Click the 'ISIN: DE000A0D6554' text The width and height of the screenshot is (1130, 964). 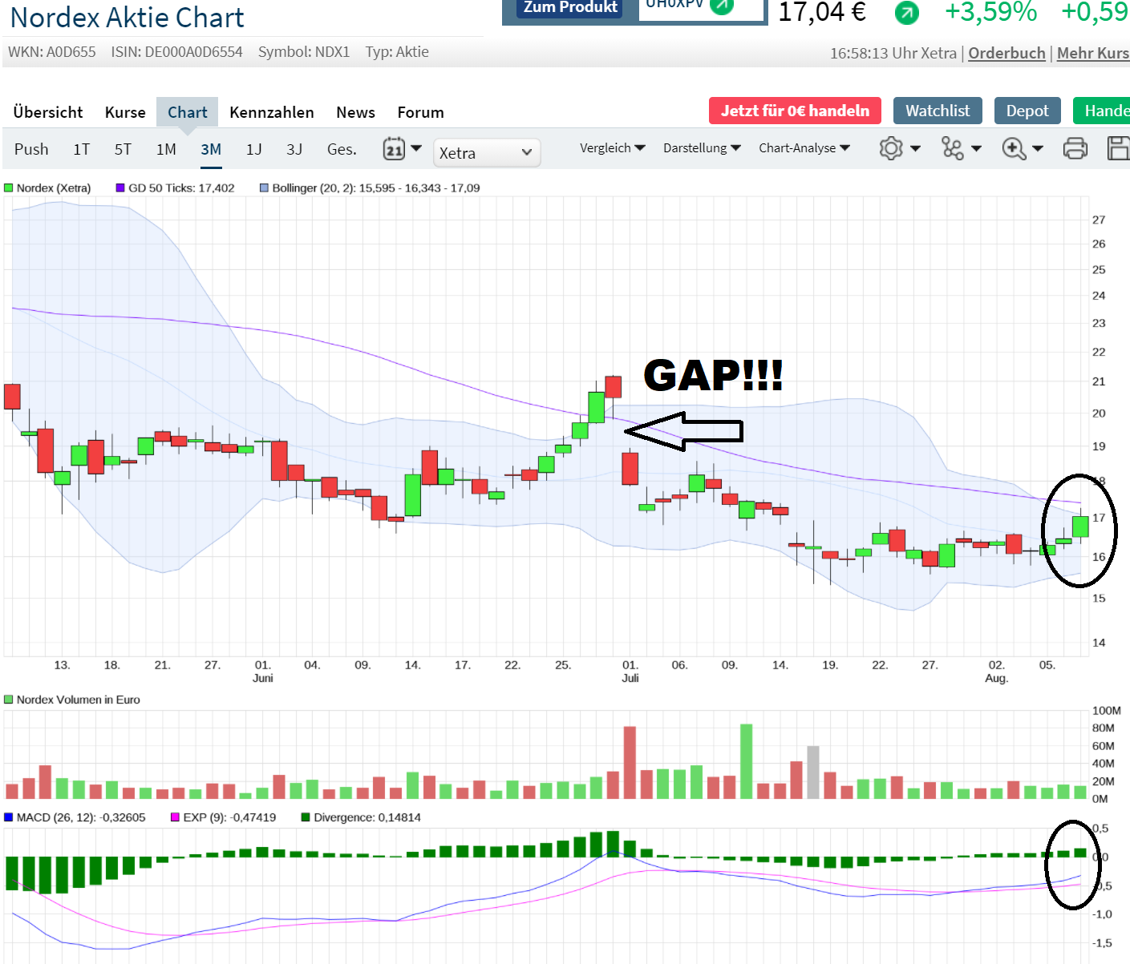176,52
